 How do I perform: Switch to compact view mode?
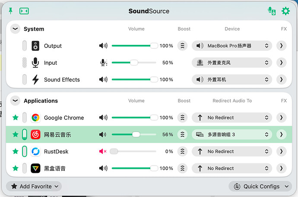click(24, 11)
